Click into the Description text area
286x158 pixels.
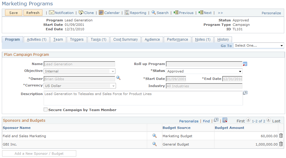pos(143,98)
